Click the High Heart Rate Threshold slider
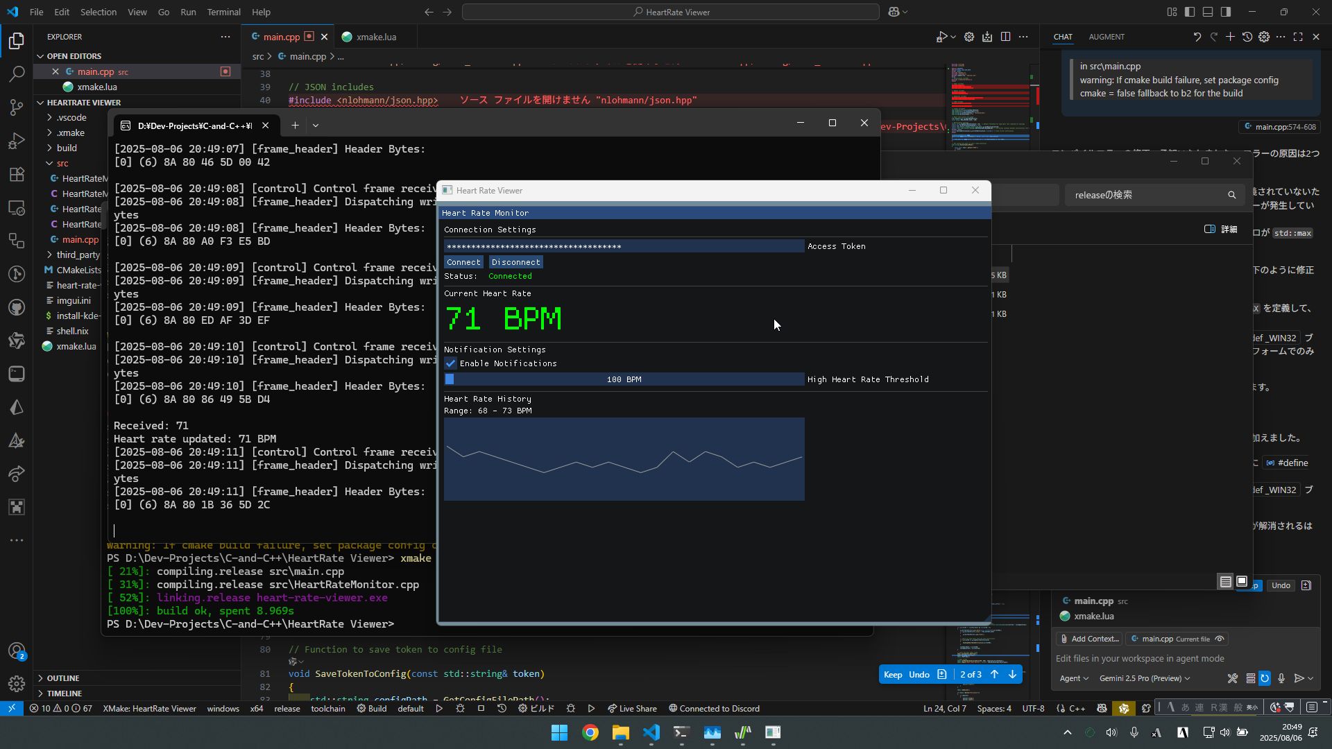 point(624,379)
